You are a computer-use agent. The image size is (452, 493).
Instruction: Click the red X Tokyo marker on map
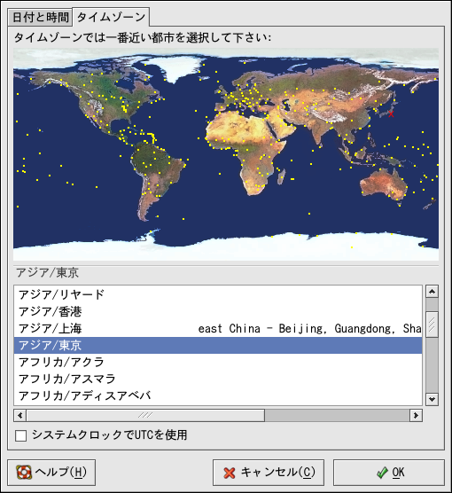pyautogui.click(x=391, y=114)
